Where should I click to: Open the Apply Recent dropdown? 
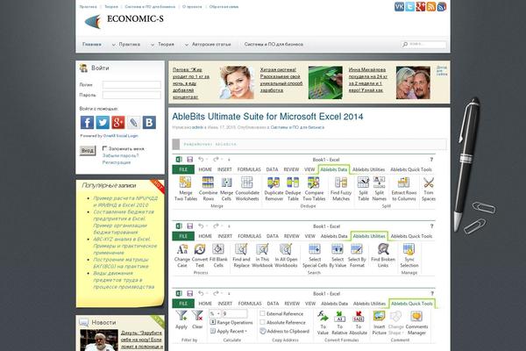[x=230, y=331]
